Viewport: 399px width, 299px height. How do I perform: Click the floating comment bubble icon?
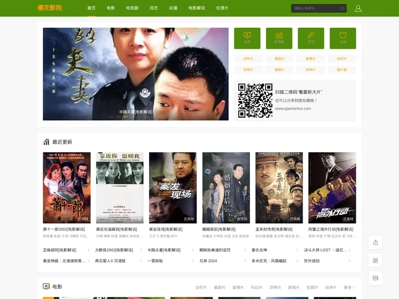pyautogui.click(x=375, y=278)
